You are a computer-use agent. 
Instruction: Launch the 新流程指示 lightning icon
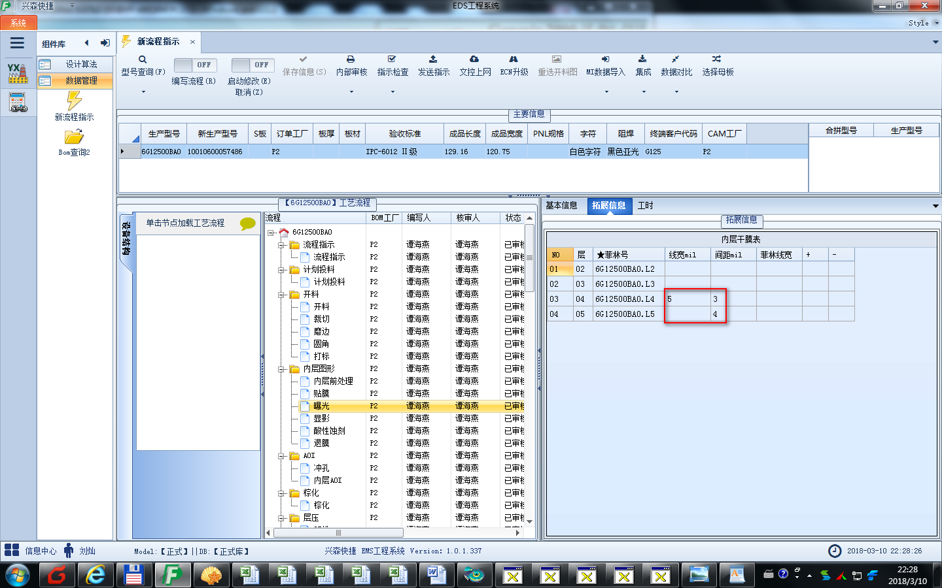point(74,100)
